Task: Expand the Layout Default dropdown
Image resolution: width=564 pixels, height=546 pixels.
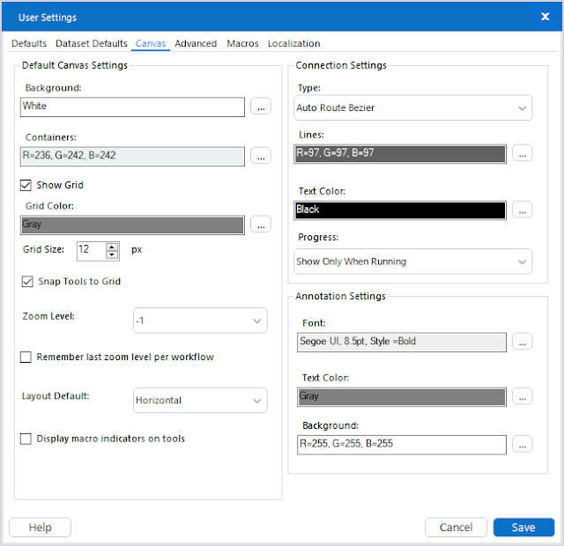Action: pos(200,400)
